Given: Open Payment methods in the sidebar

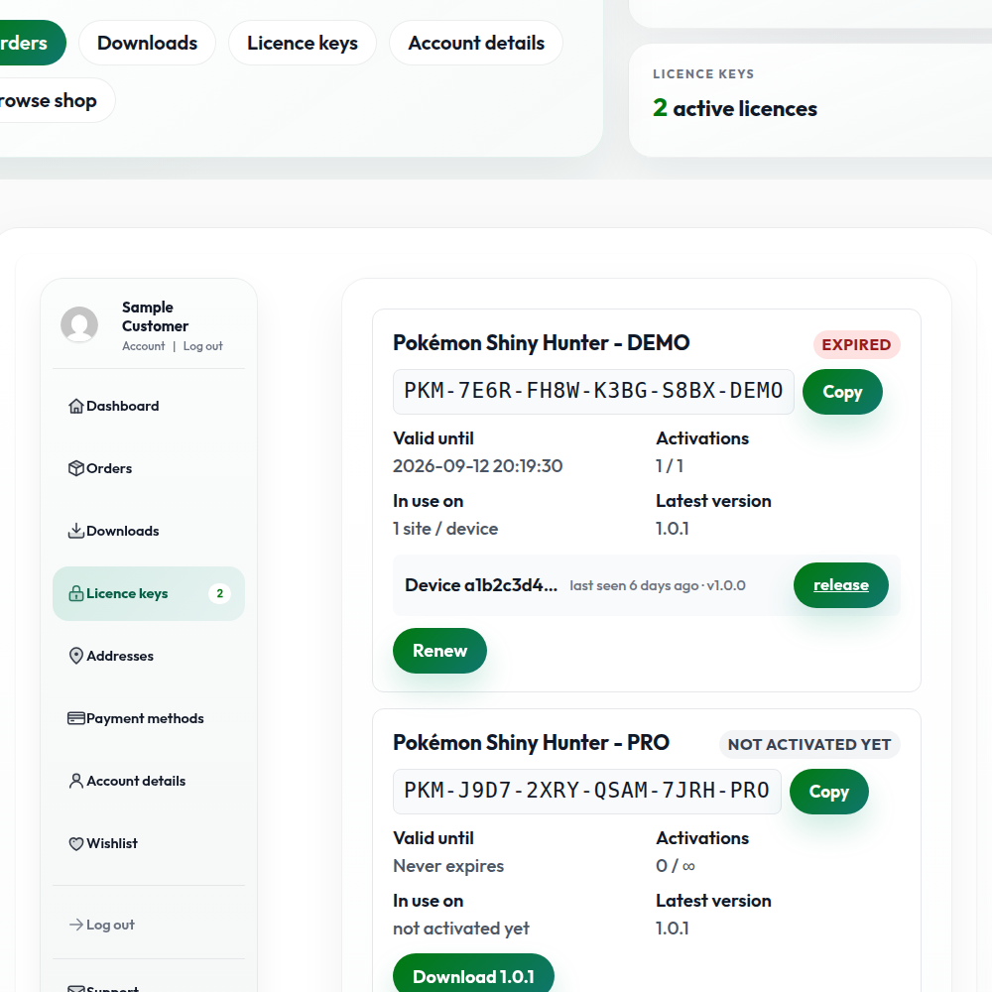Looking at the screenshot, I should (x=149, y=718).
